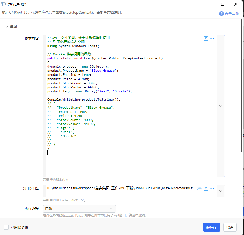The width and height of the screenshot is (244, 235).
Task: Collapse the 常规 section chevron
Action: [6, 27]
